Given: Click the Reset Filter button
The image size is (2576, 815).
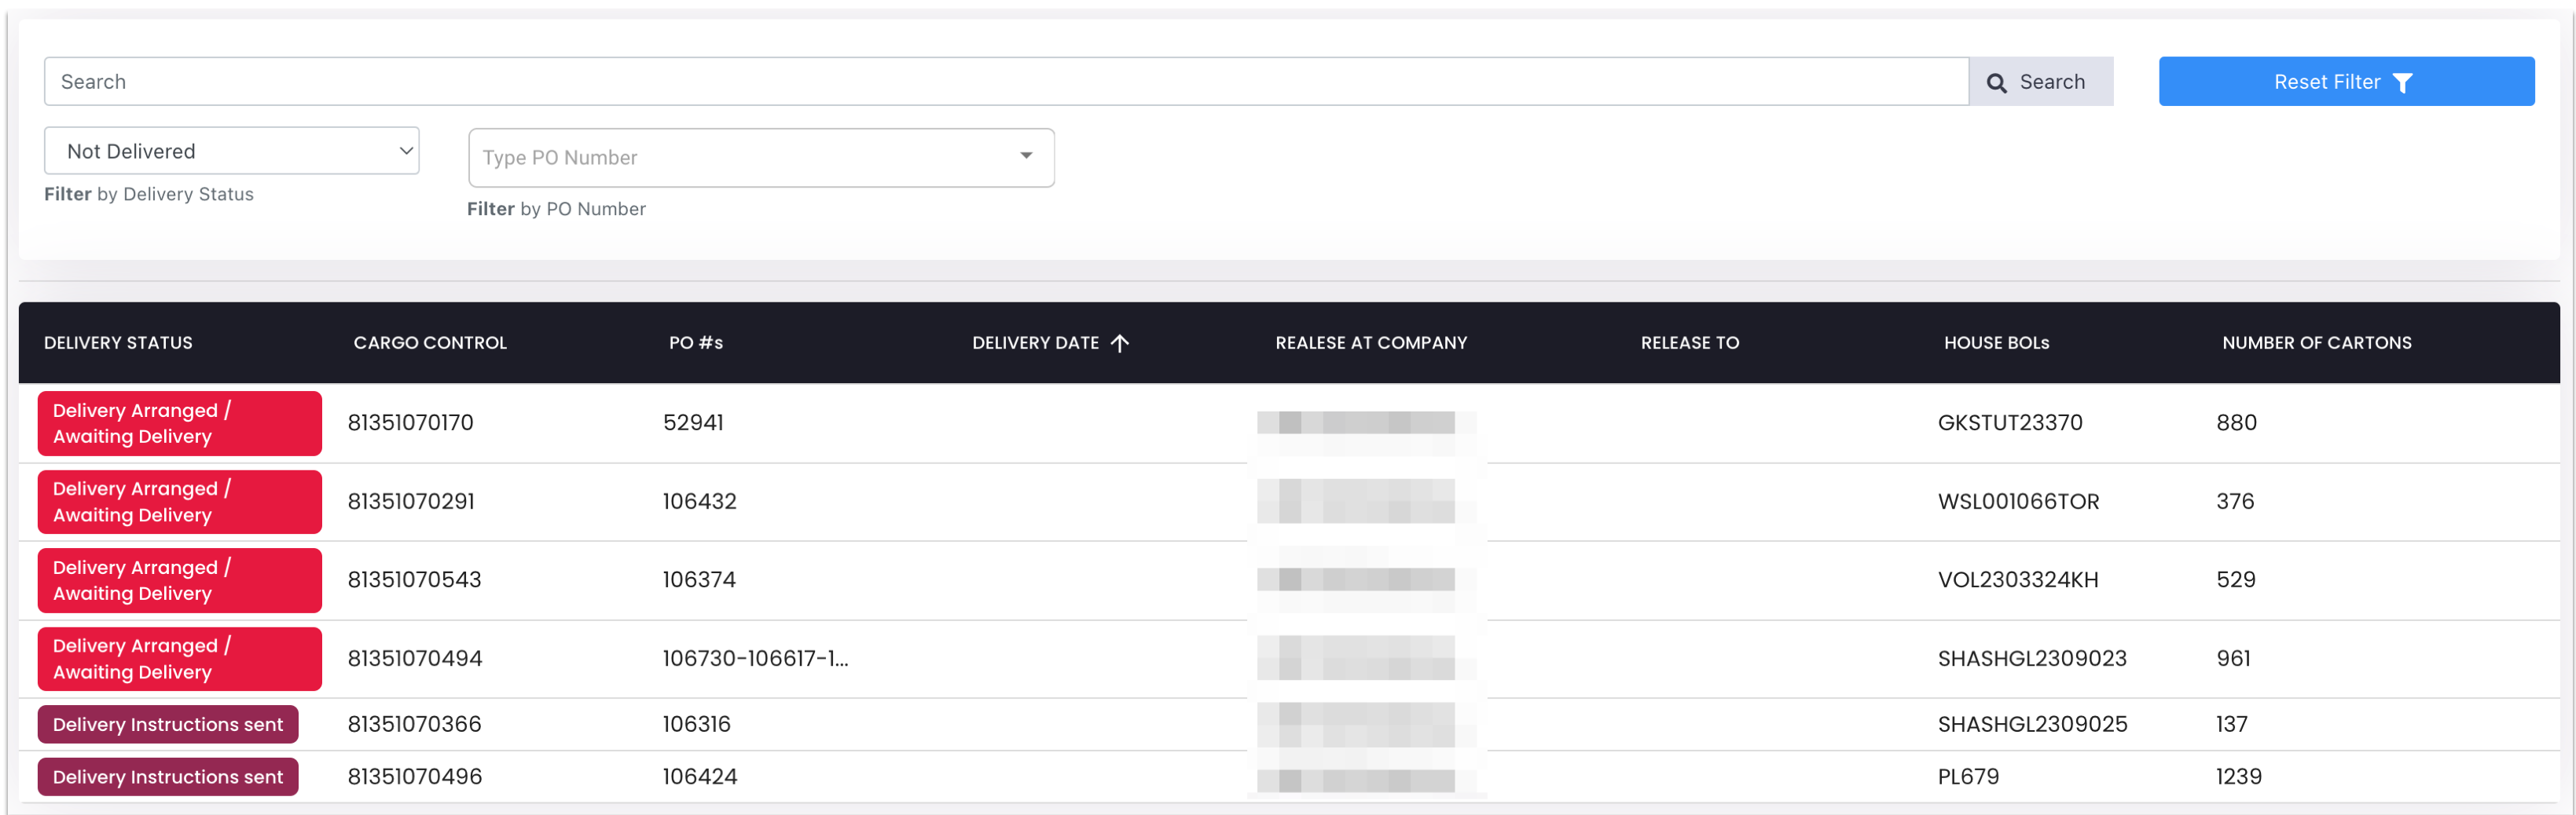Looking at the screenshot, I should (2346, 82).
